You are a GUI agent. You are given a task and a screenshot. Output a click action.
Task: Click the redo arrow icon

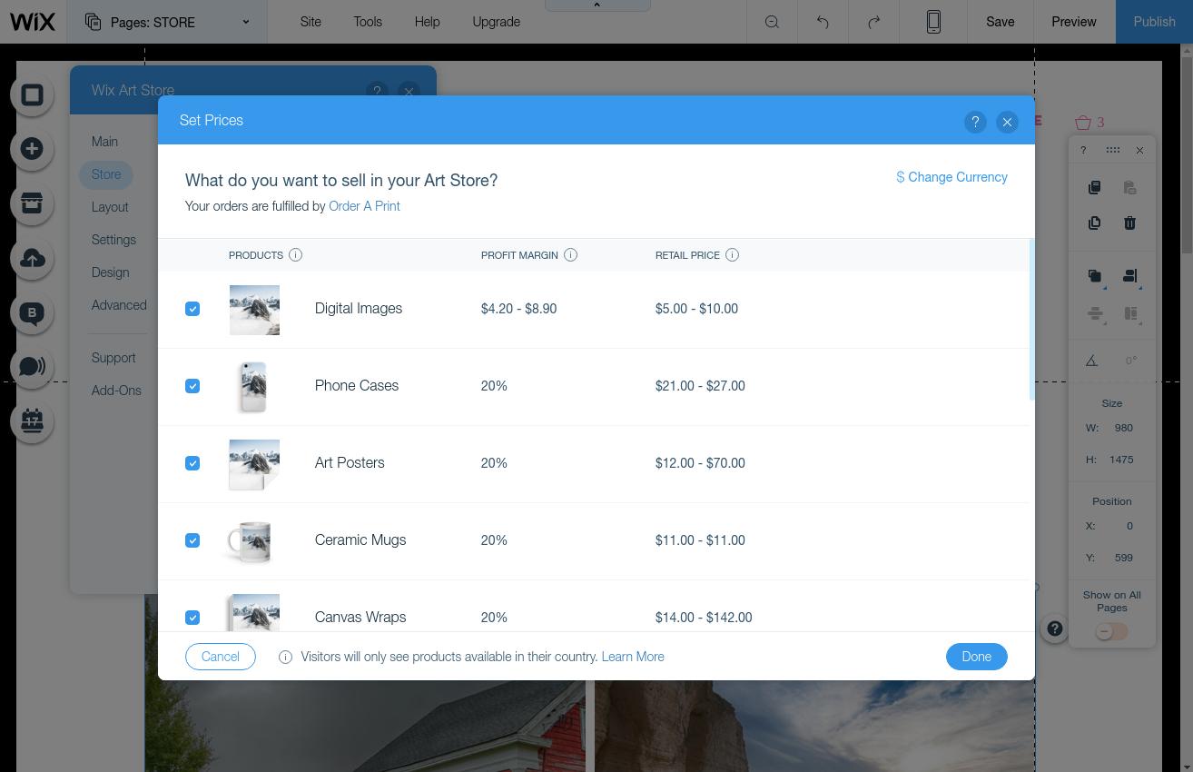pyautogui.click(x=873, y=22)
